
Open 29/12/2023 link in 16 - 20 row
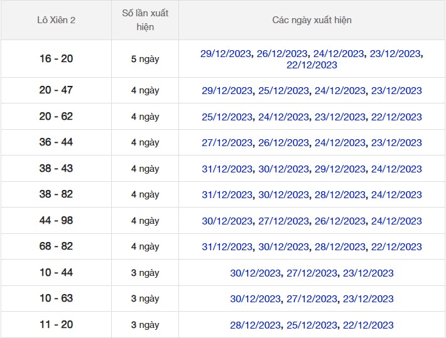click(x=226, y=54)
